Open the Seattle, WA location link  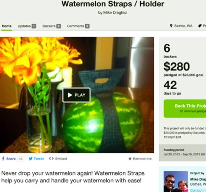tap(183, 26)
